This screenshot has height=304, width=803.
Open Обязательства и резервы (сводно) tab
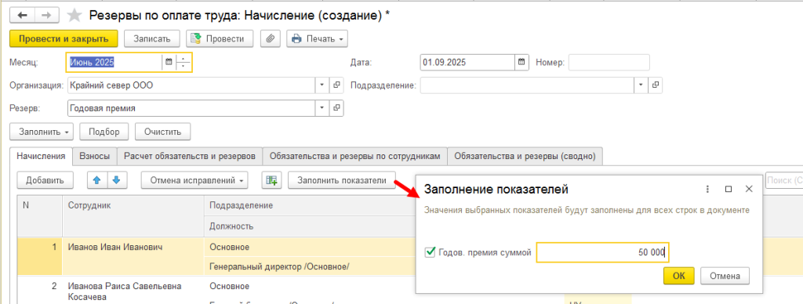click(525, 157)
